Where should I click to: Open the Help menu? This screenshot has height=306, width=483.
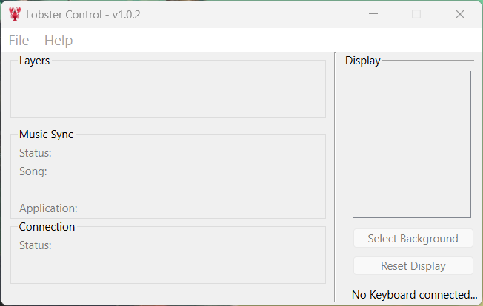tap(59, 41)
